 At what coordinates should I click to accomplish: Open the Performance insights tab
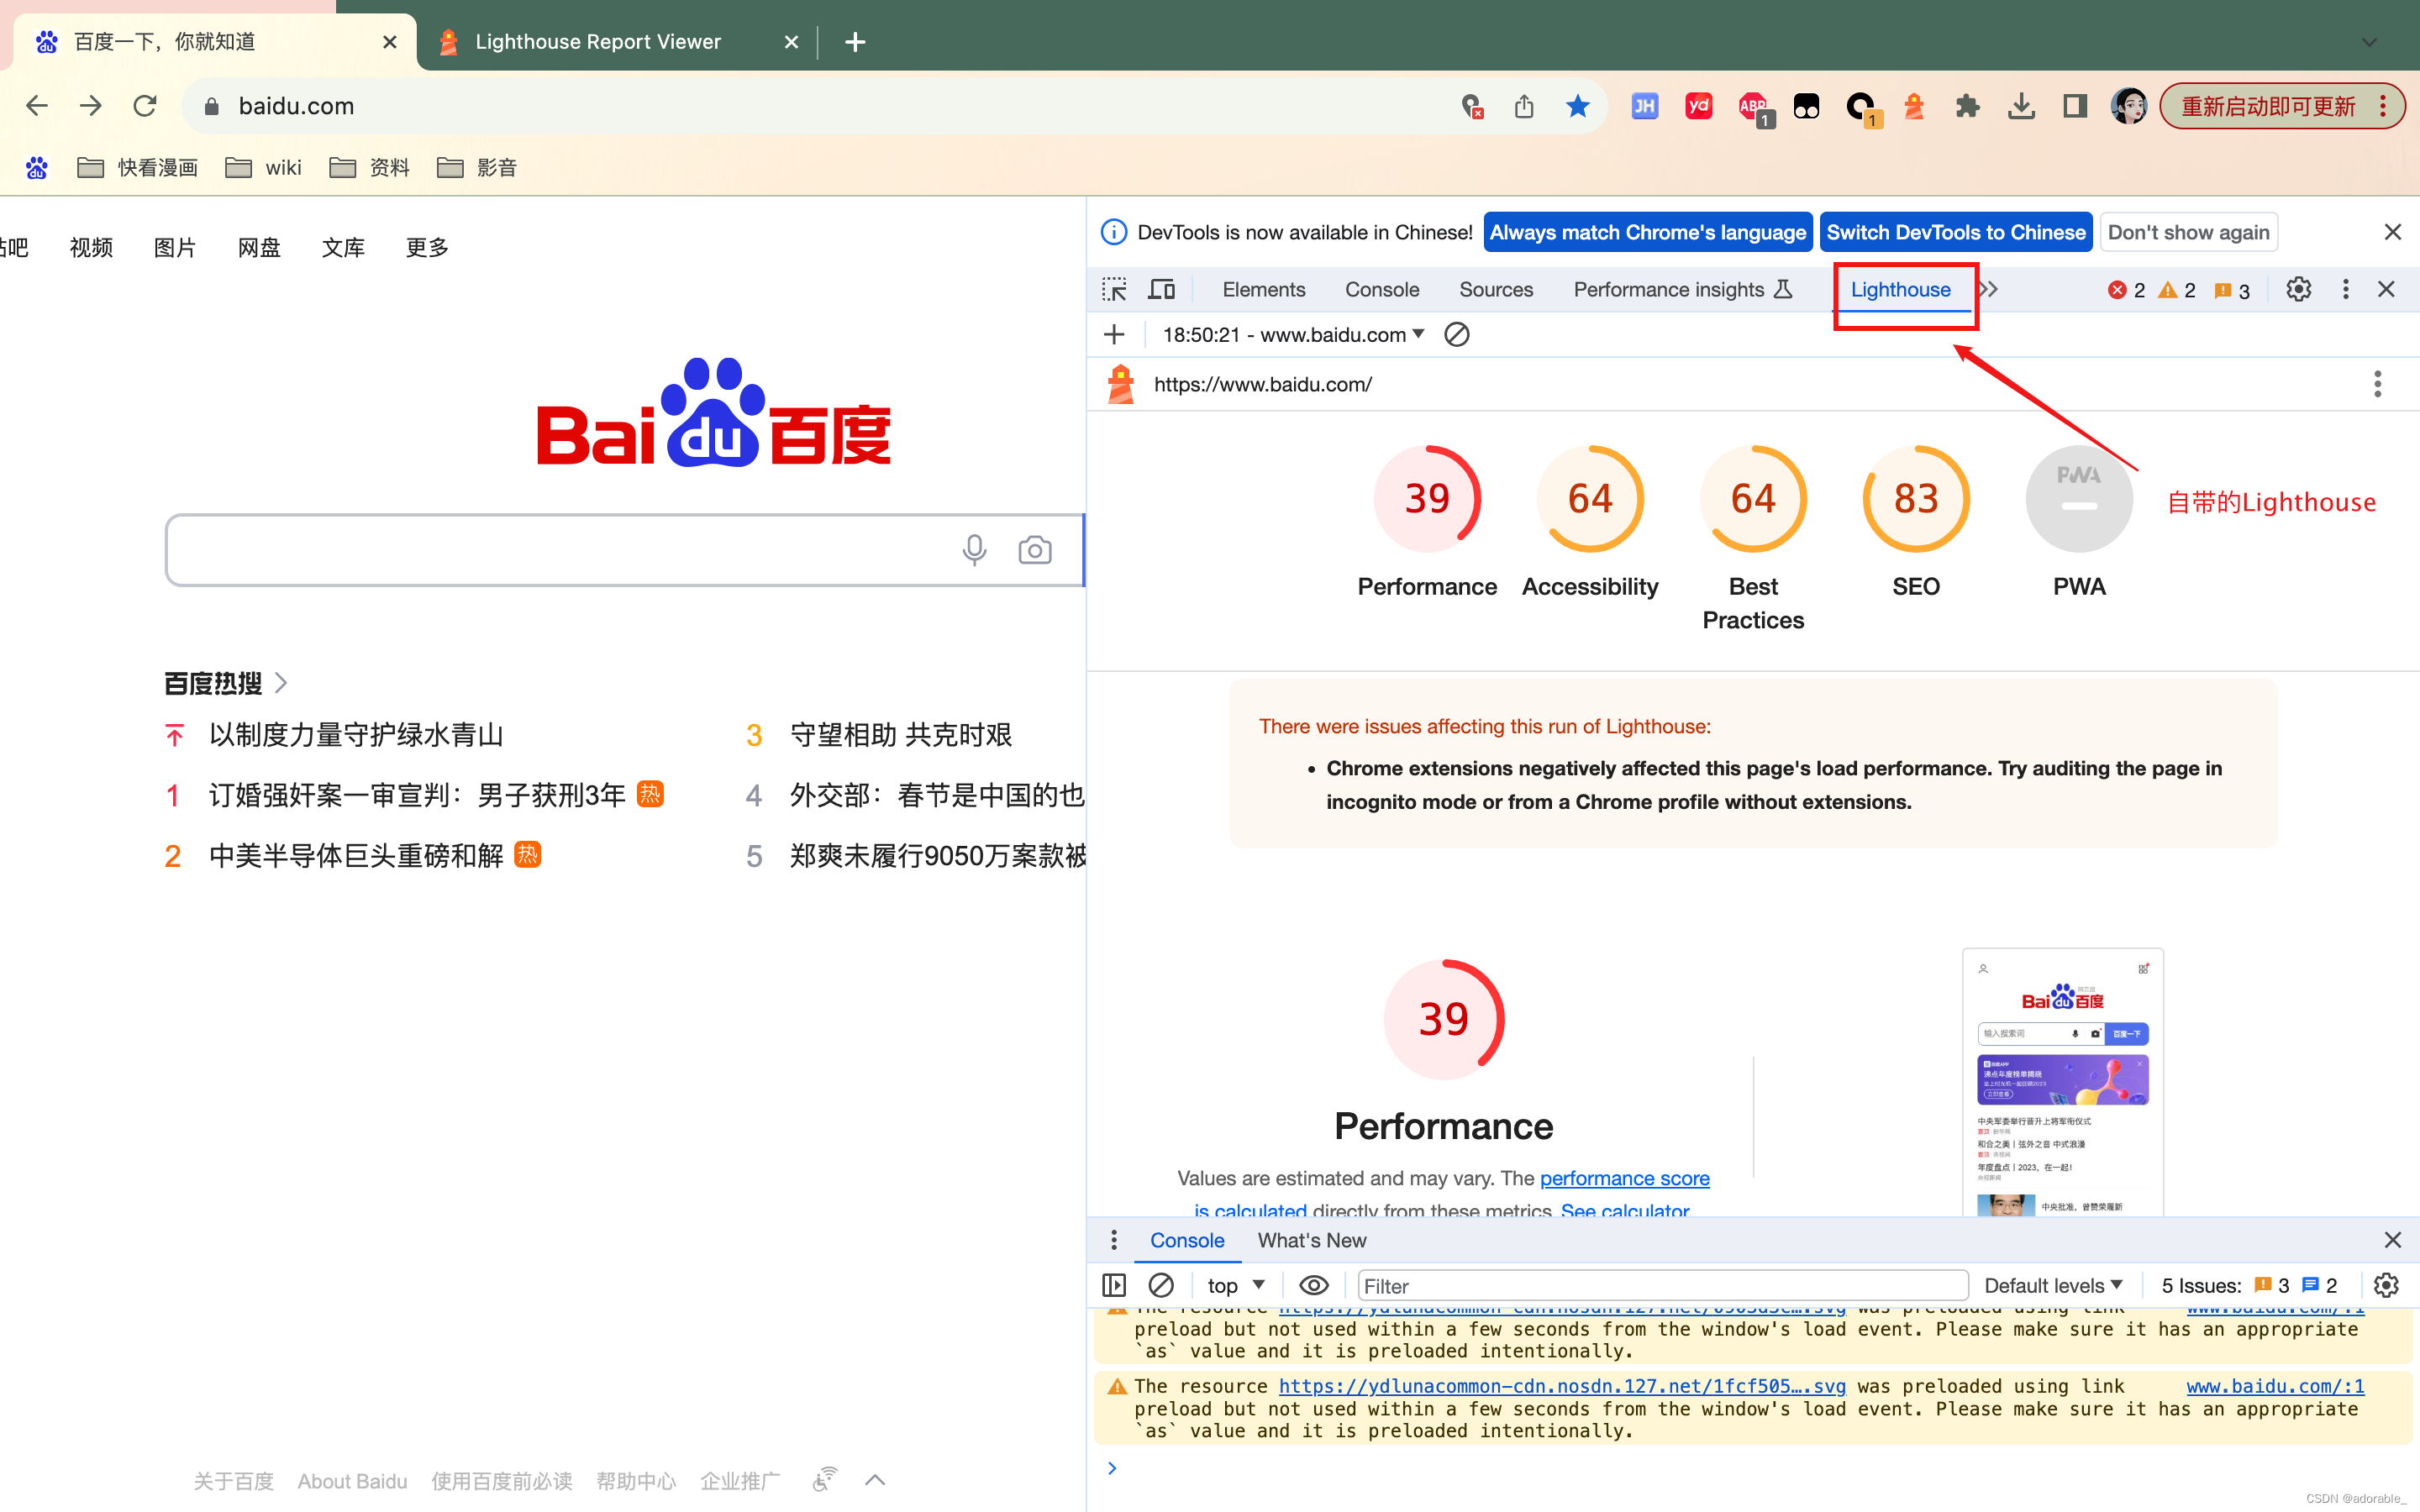pos(1682,290)
